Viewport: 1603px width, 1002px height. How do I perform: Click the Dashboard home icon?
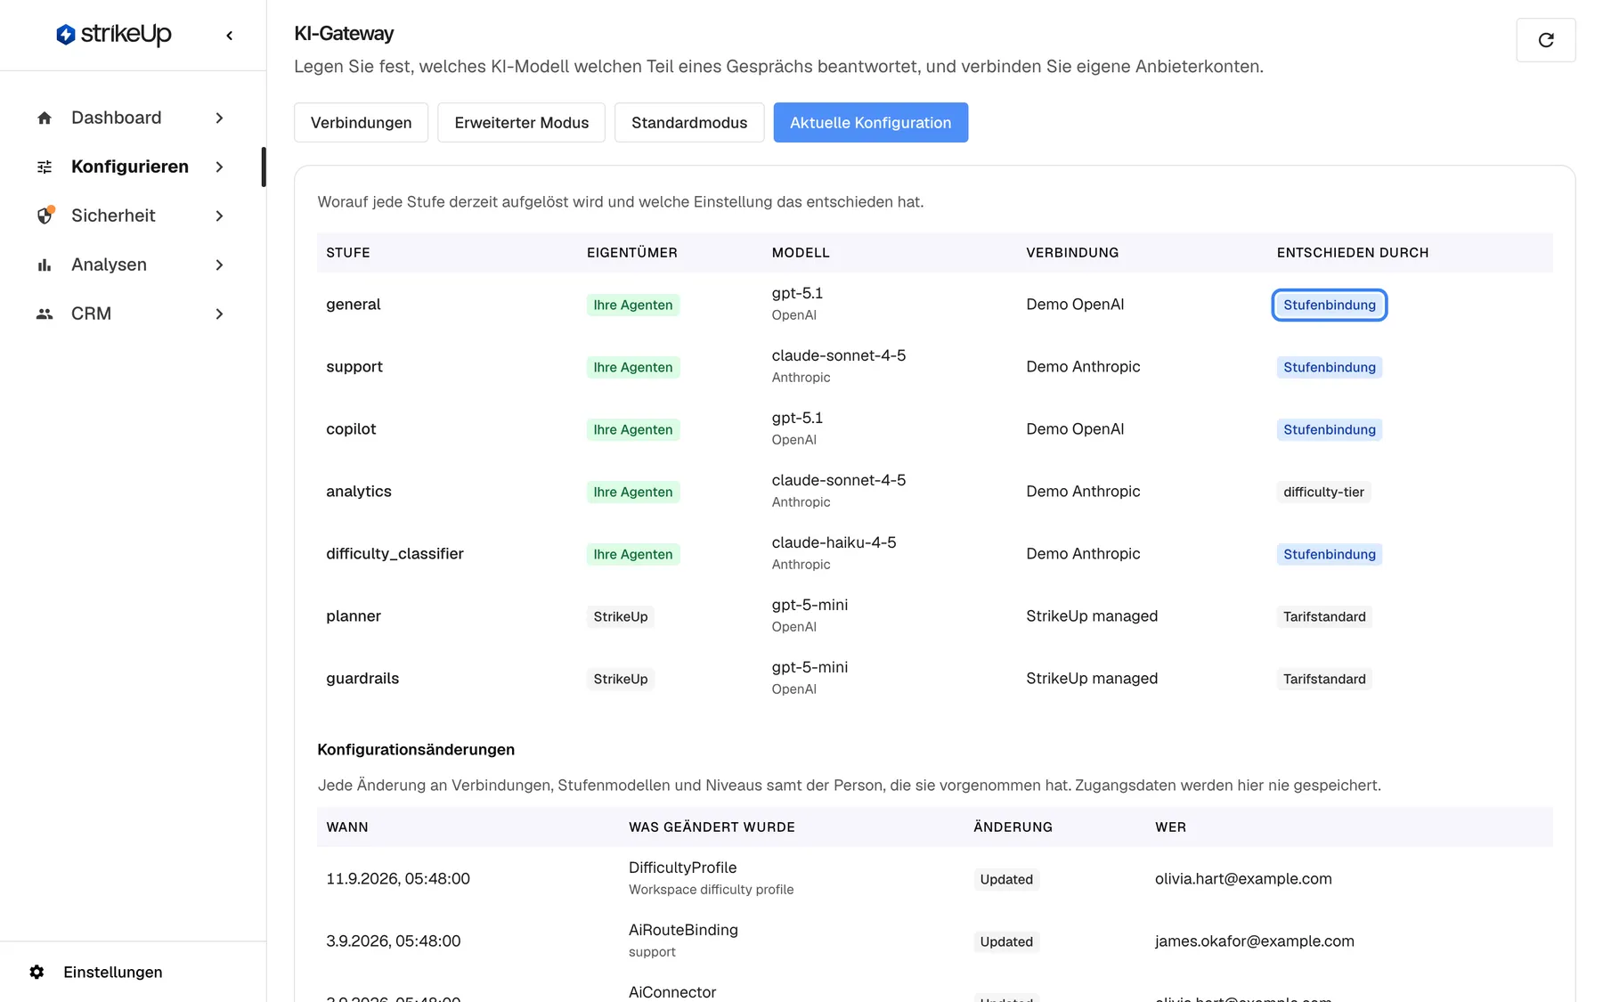coord(45,118)
